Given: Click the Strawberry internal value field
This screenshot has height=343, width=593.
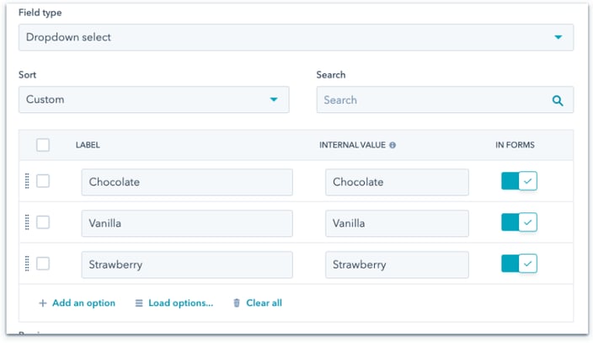Looking at the screenshot, I should (x=397, y=265).
